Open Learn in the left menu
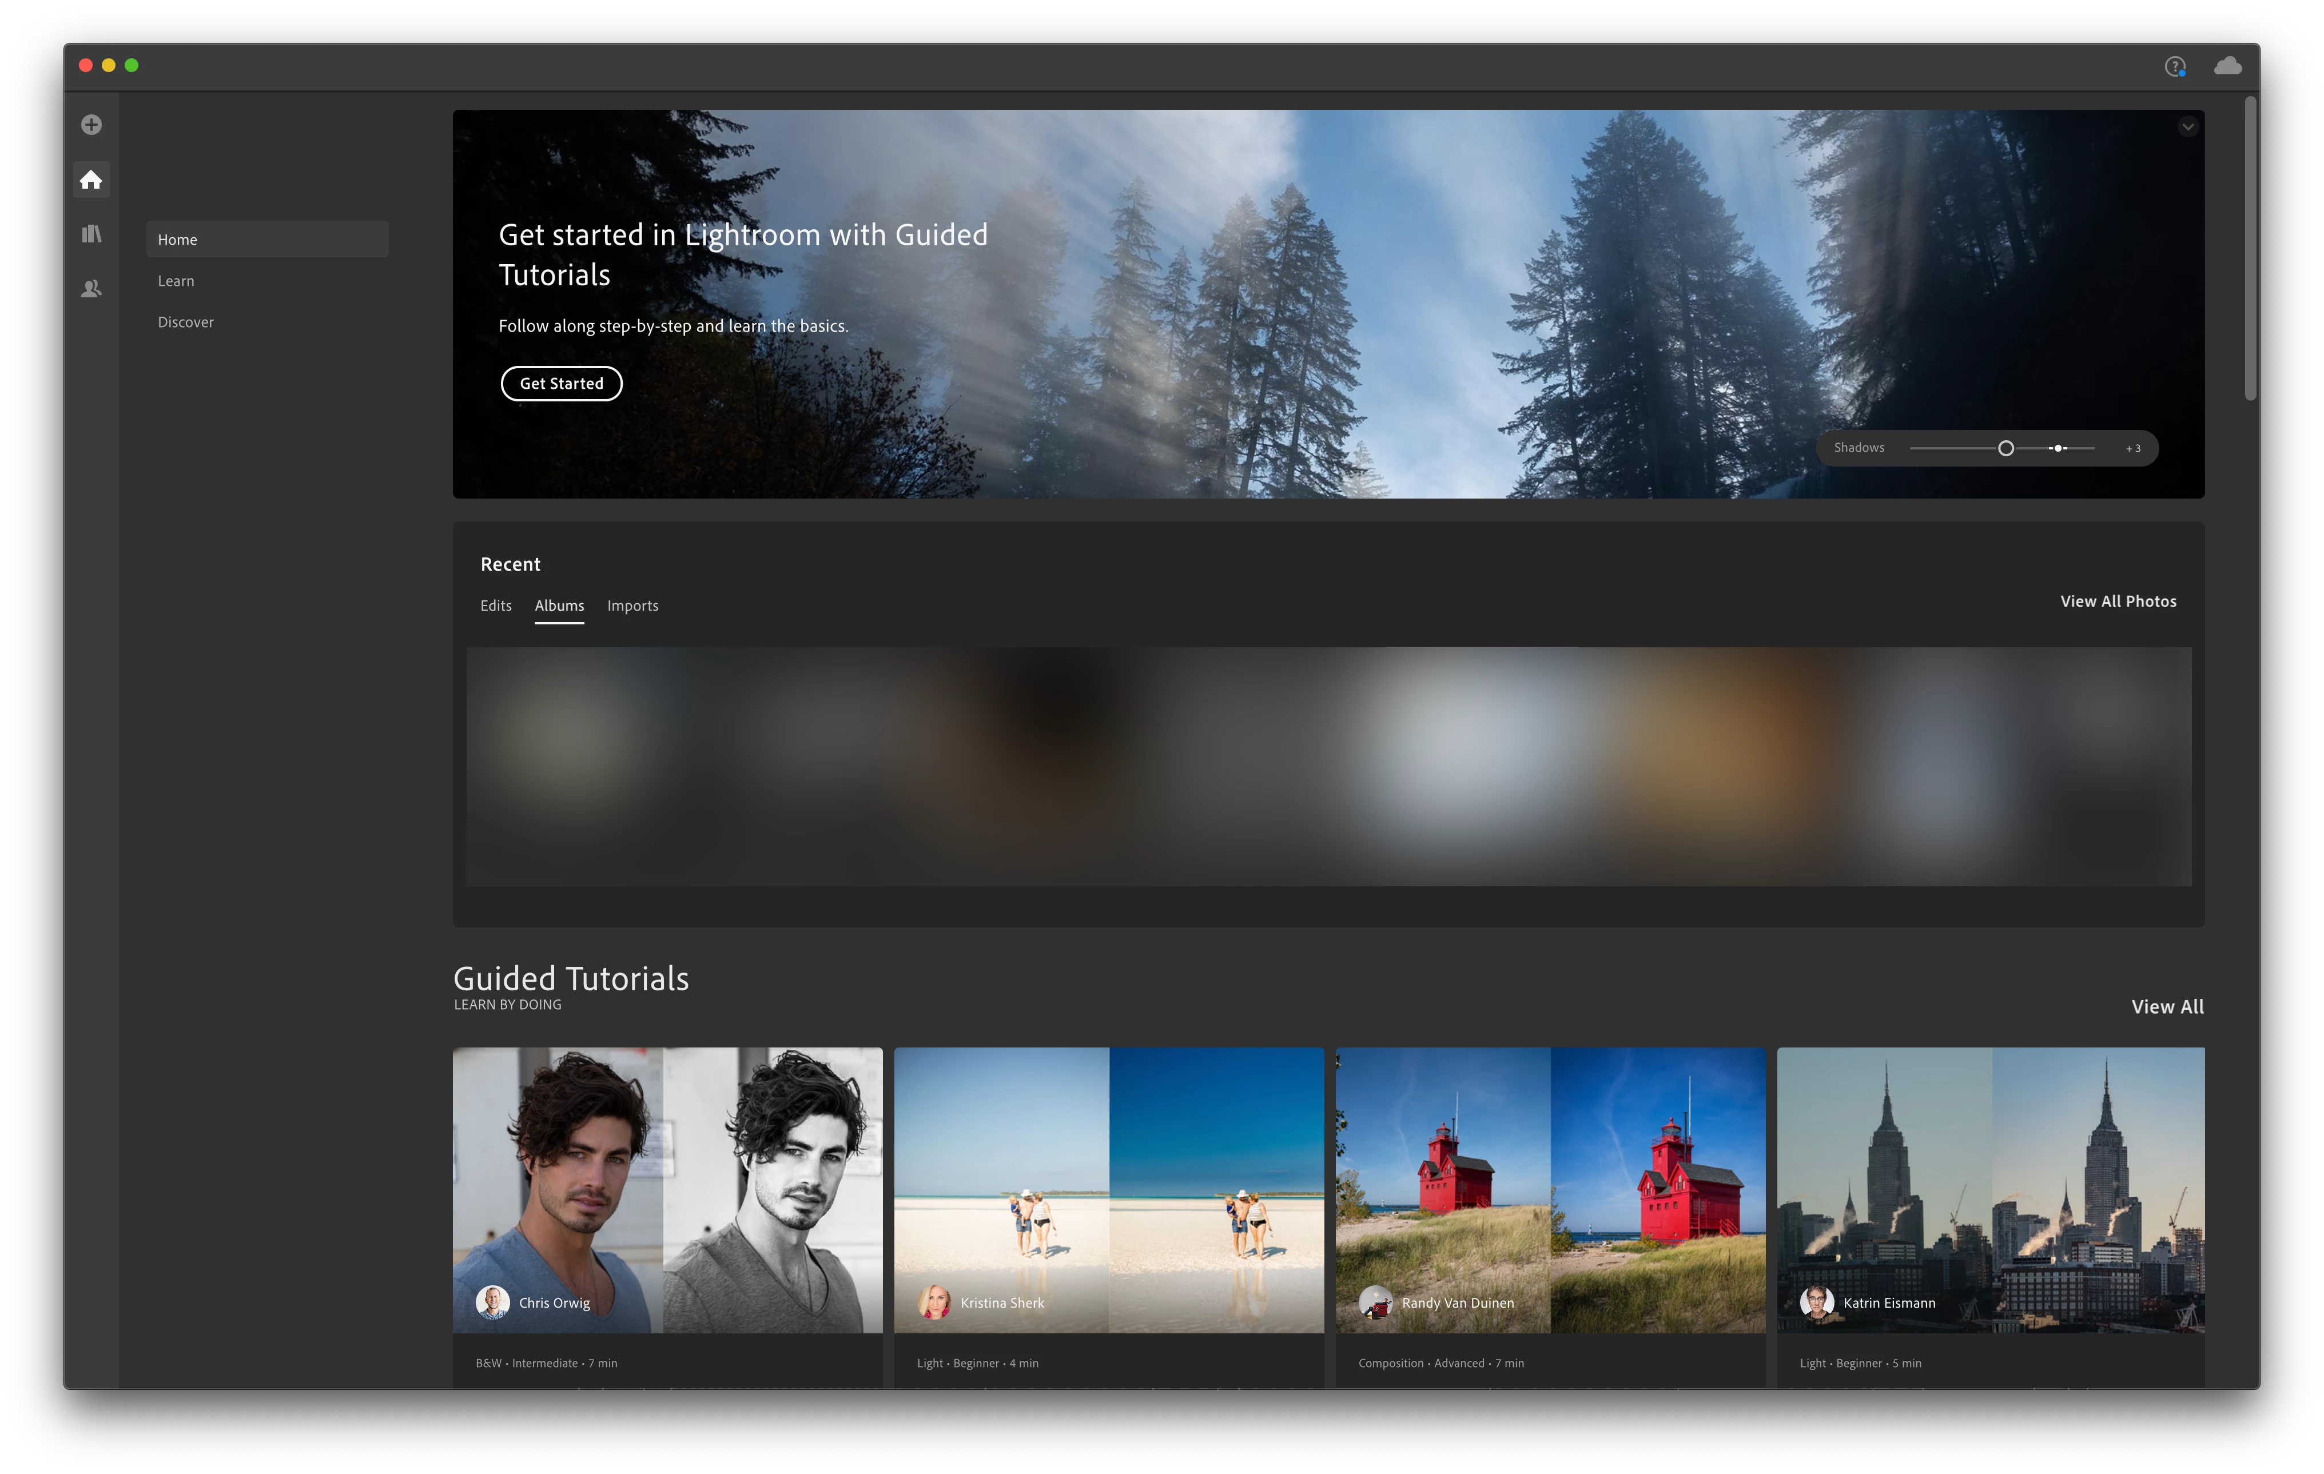 coord(176,281)
